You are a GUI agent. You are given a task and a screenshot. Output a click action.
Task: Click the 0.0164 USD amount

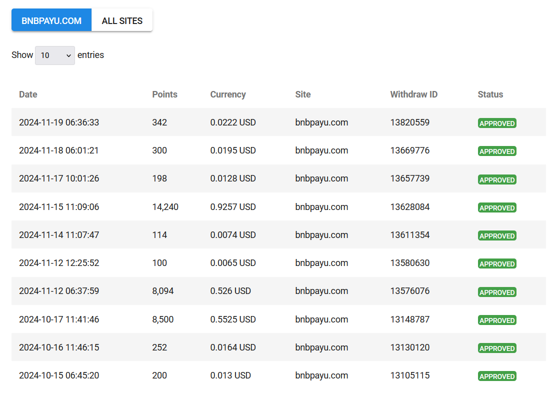click(x=233, y=347)
